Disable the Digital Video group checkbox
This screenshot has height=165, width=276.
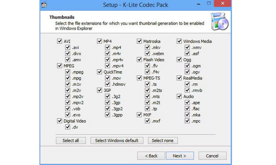(59, 121)
